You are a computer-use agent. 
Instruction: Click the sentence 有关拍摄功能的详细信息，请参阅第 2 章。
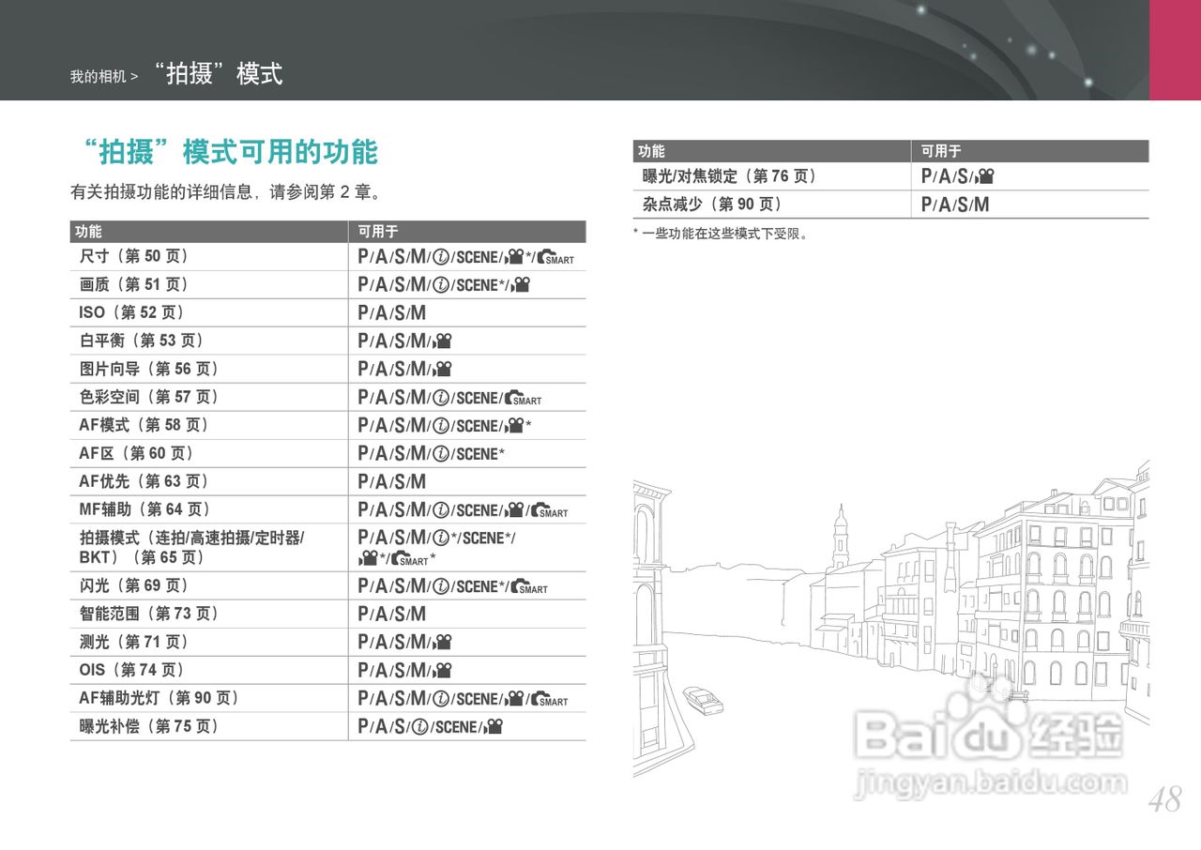coord(227,193)
